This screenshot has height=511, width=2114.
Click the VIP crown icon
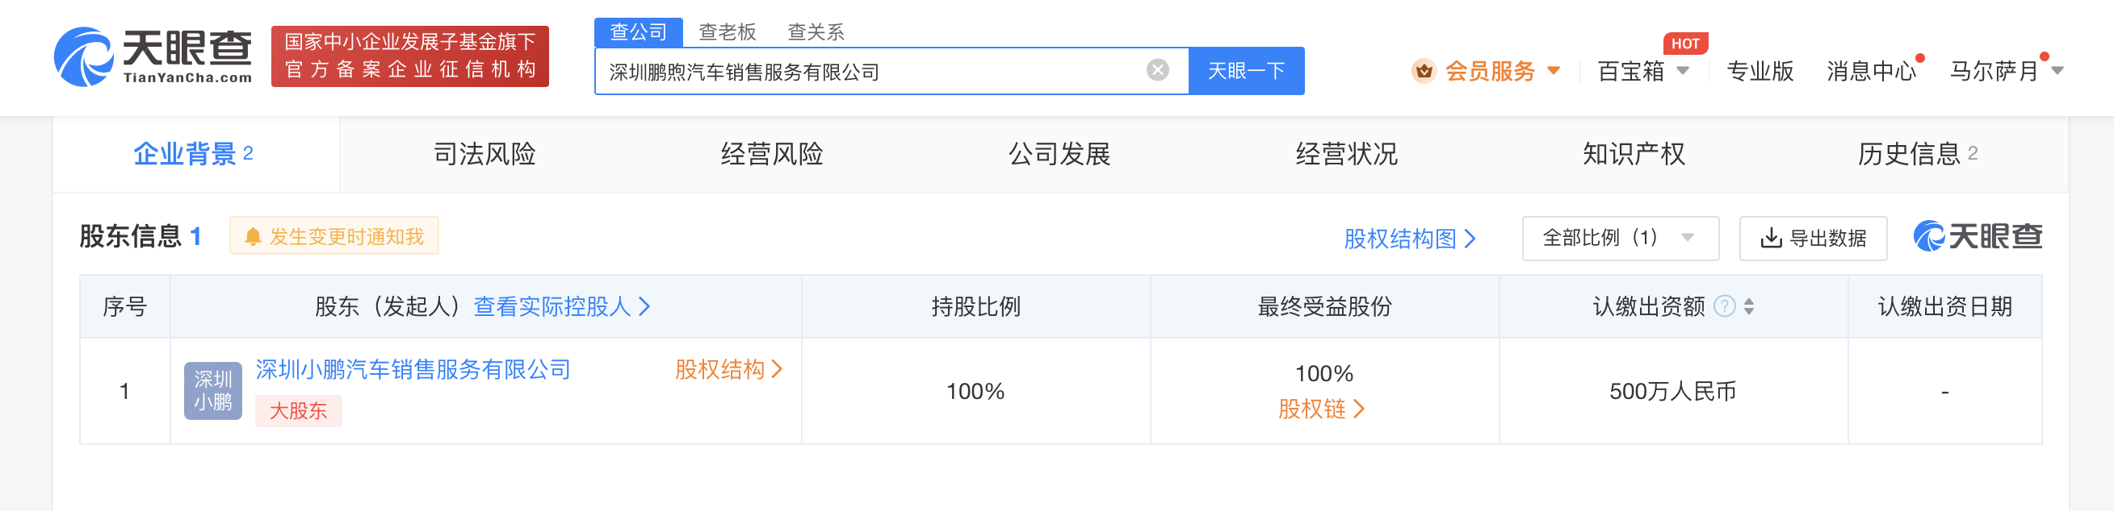coord(1424,71)
